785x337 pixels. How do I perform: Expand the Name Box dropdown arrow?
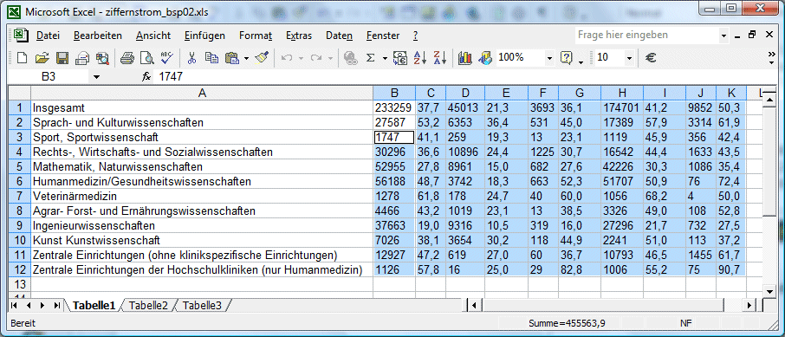click(x=96, y=76)
